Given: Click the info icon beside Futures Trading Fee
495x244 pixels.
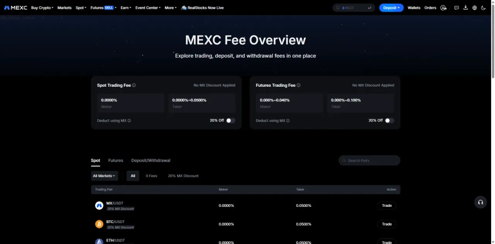Looking at the screenshot, I should coord(299,85).
